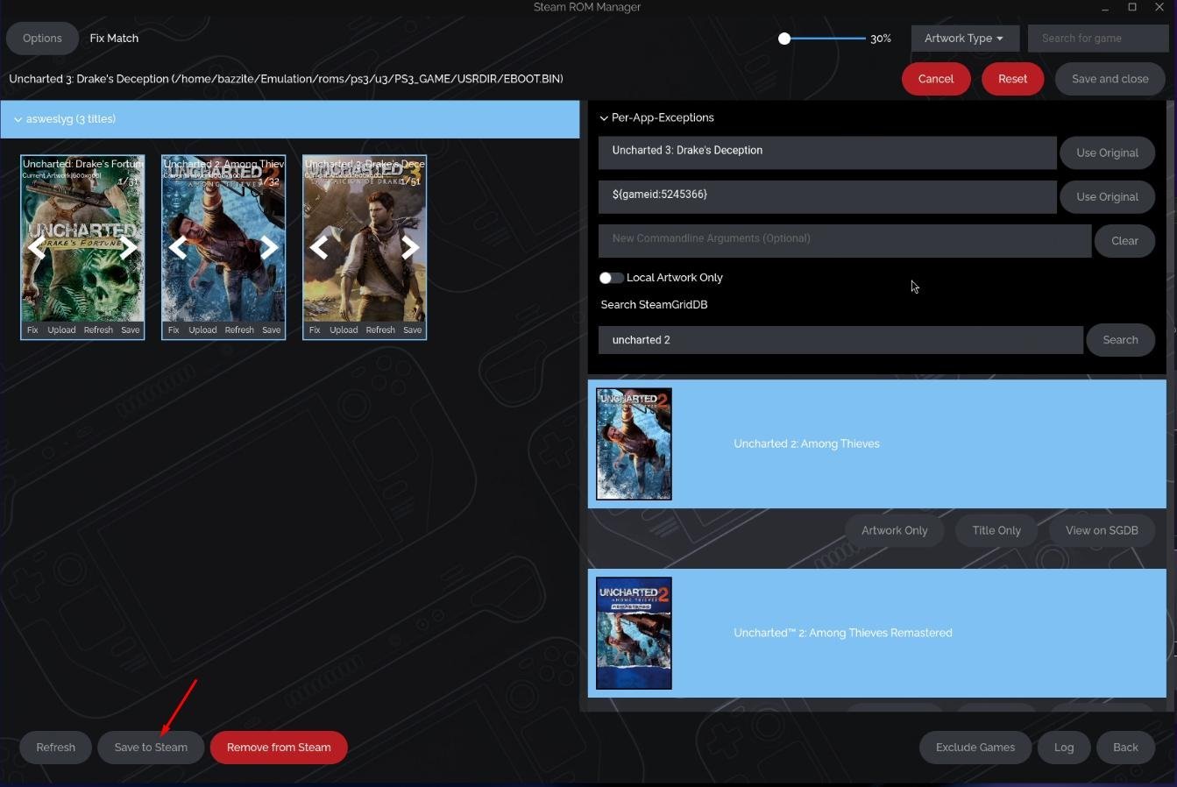Choose Artwork Only for Uncharted 2: Among Thieves
Image resolution: width=1177 pixels, height=787 pixels.
pos(894,530)
